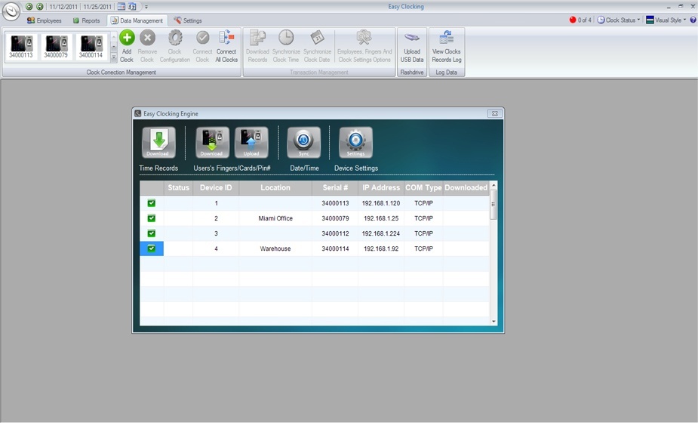Viewport: 698px width, 423px height.
Task: Download Users Fingers/Cards/Pin# from clock
Action: 212,143
